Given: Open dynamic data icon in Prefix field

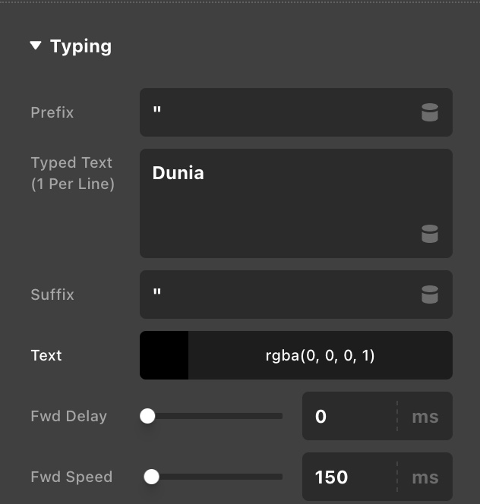Looking at the screenshot, I should (x=430, y=112).
